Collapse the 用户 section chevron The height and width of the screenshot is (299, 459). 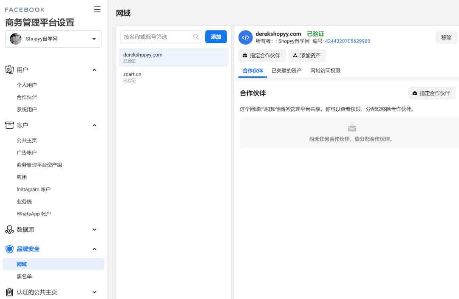coord(94,70)
